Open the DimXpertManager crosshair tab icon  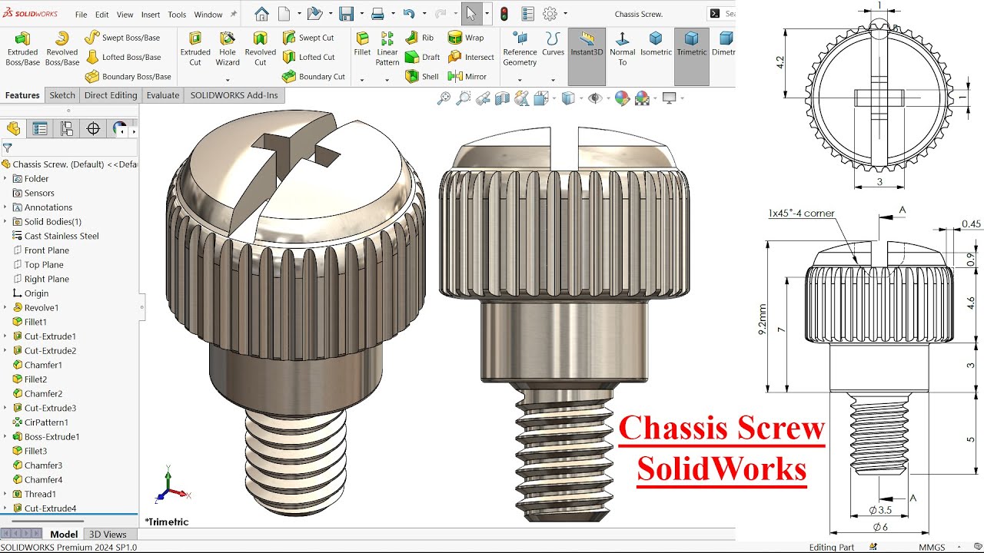coord(94,129)
